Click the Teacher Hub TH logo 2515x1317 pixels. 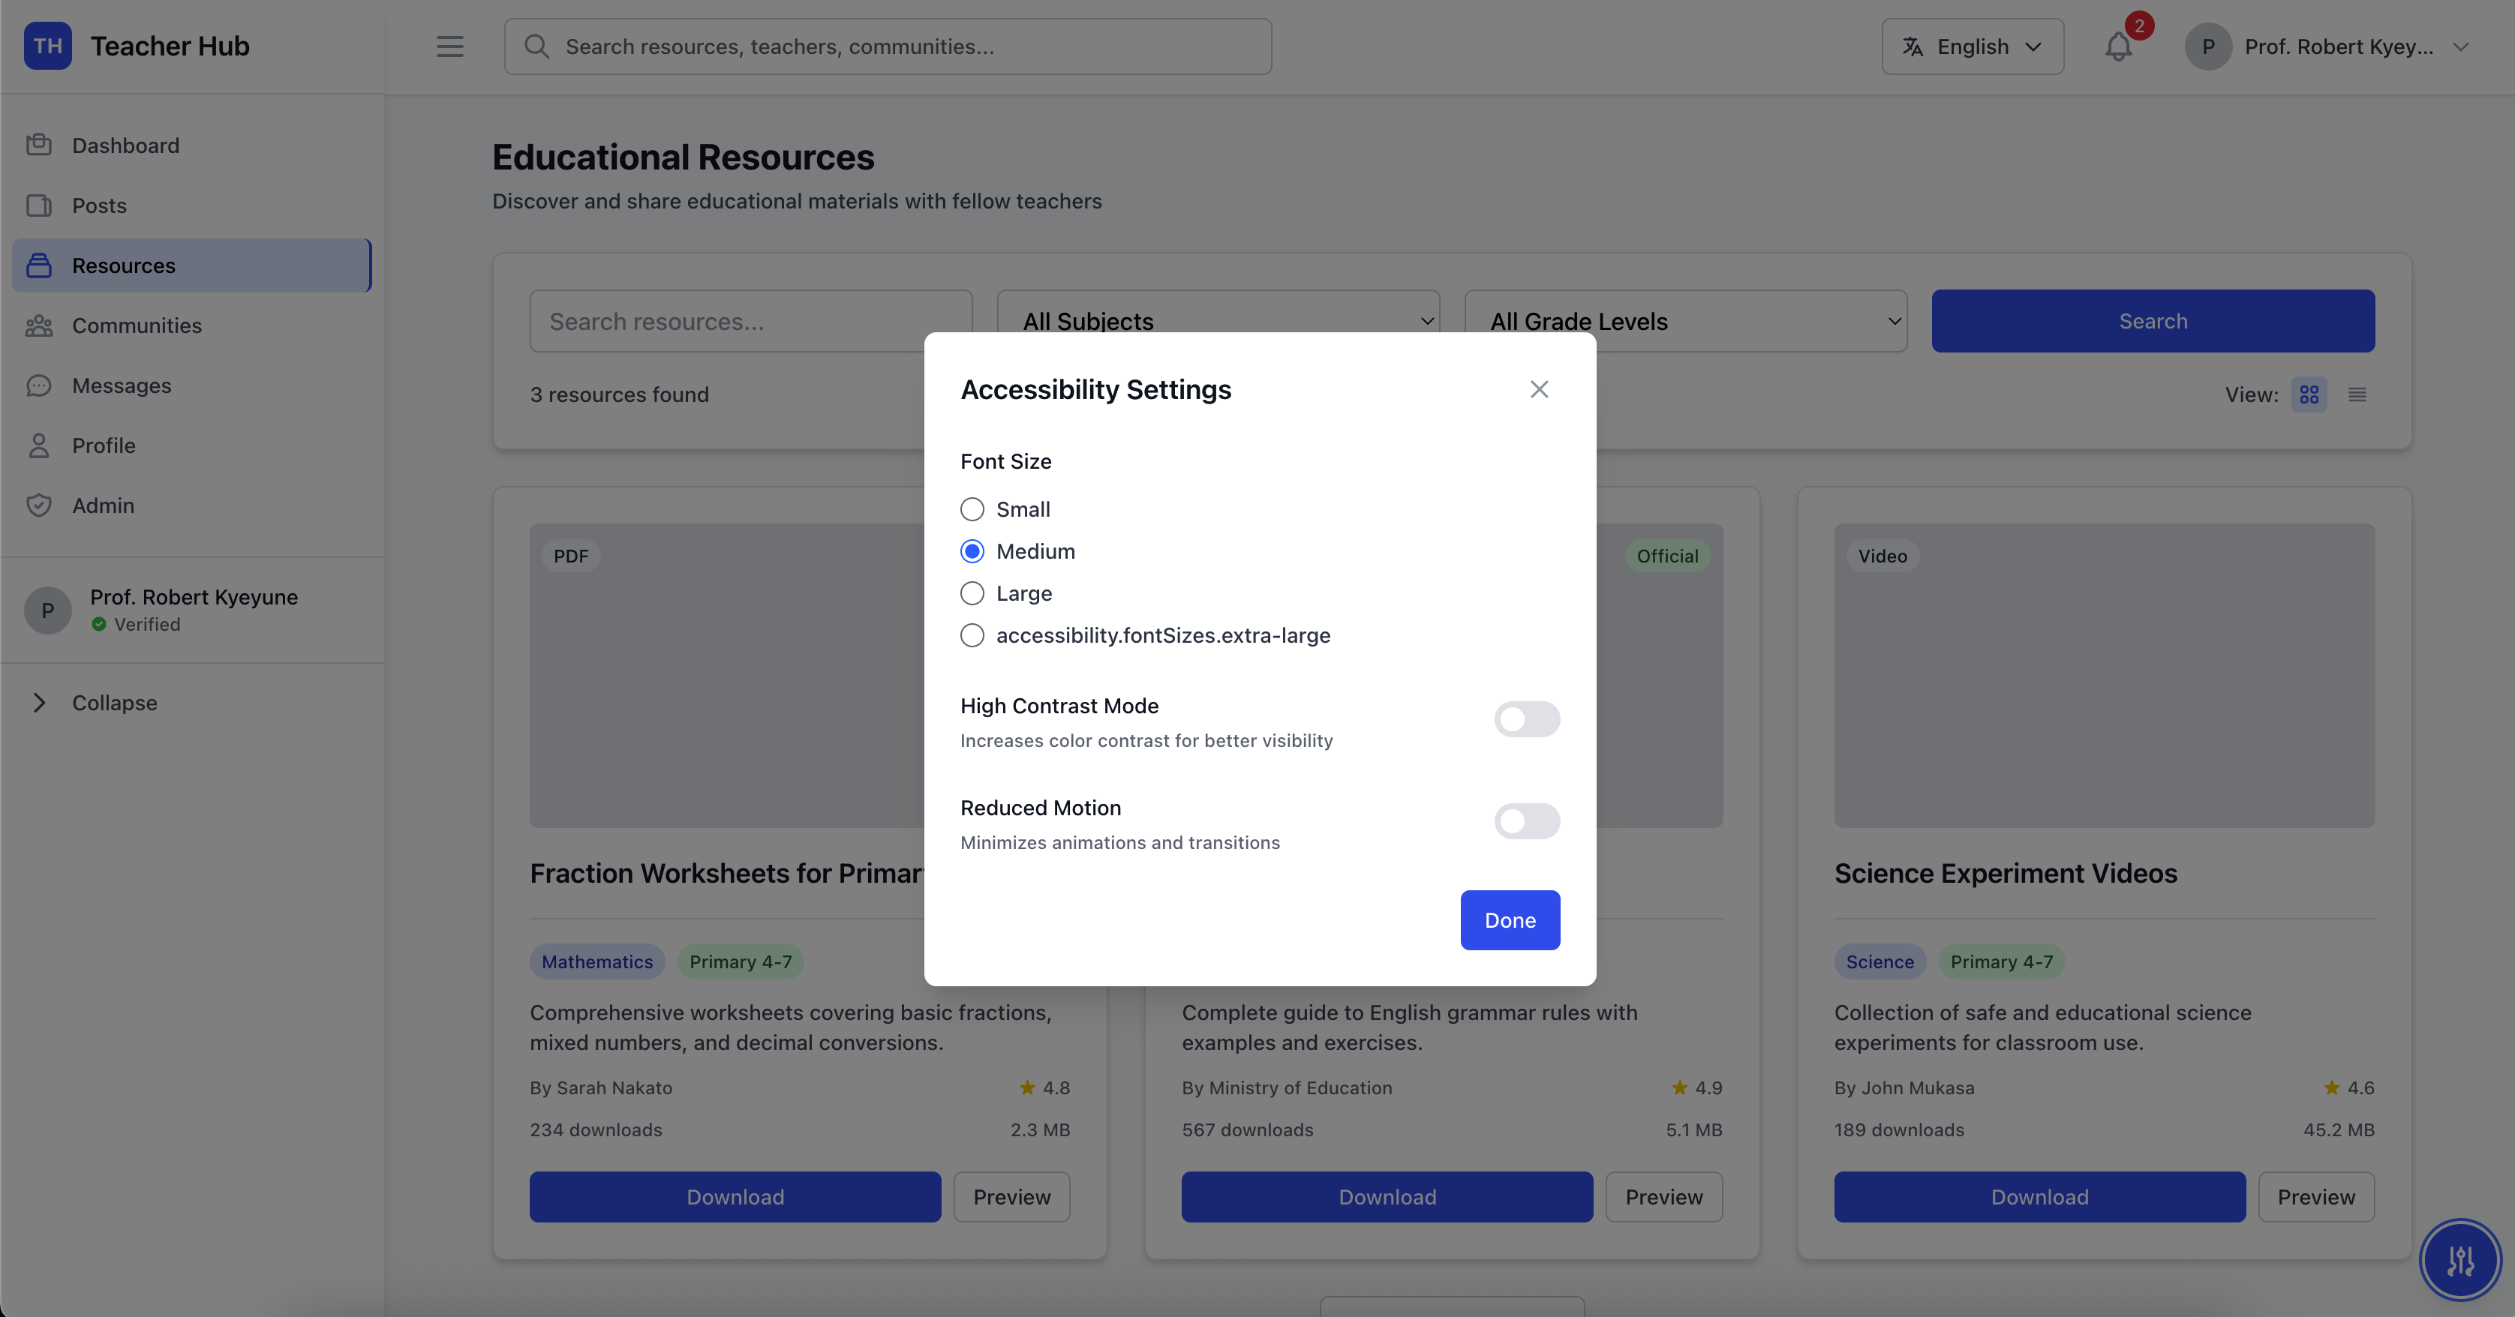coord(48,46)
